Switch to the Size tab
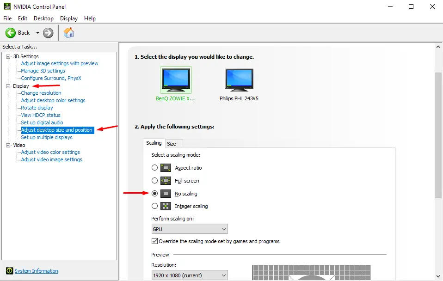 (171, 144)
